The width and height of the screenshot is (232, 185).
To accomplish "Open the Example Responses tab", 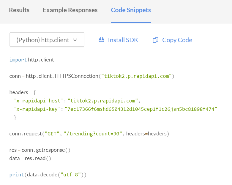I will pos(70,10).
